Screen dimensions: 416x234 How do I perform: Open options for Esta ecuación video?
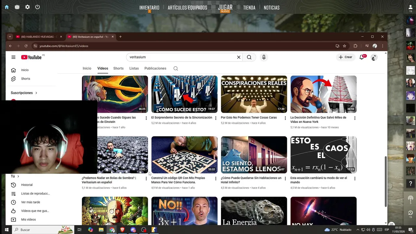point(355,178)
